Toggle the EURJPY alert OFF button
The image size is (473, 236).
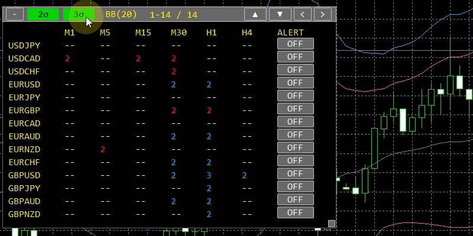295,96
